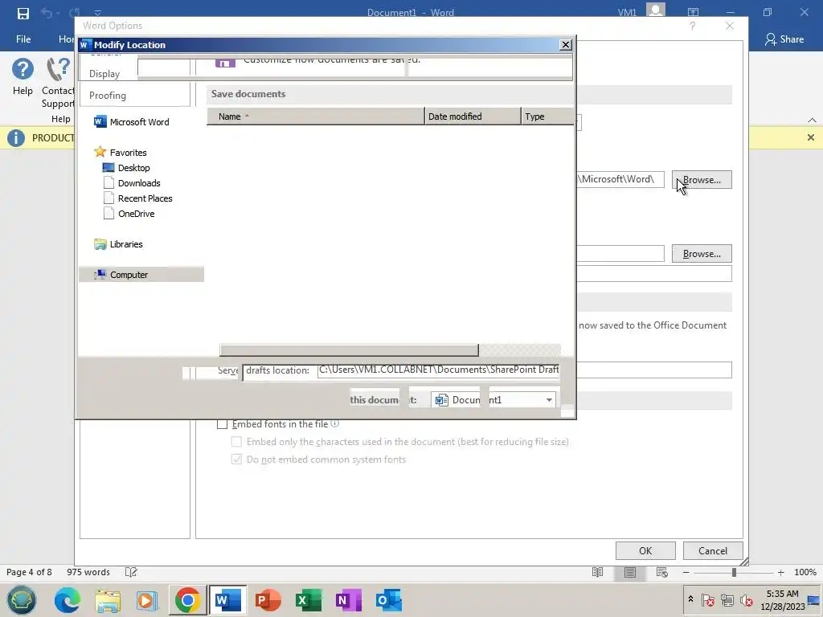Viewport: 823px width, 617px height.
Task: Open the Share button in Word
Action: tap(784, 39)
